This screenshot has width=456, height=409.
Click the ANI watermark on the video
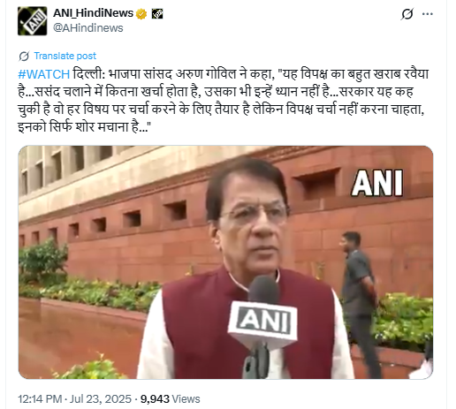click(x=377, y=183)
